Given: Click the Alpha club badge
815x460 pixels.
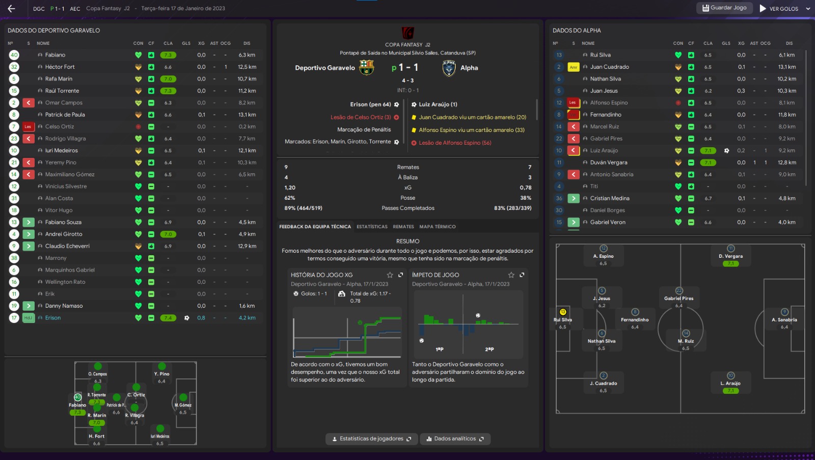Looking at the screenshot, I should [449, 68].
